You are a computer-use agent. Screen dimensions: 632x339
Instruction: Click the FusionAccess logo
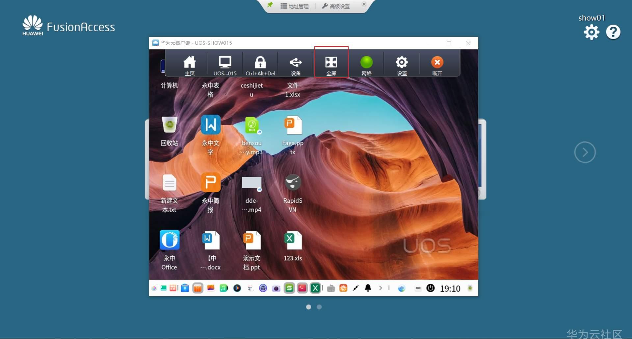(x=69, y=26)
